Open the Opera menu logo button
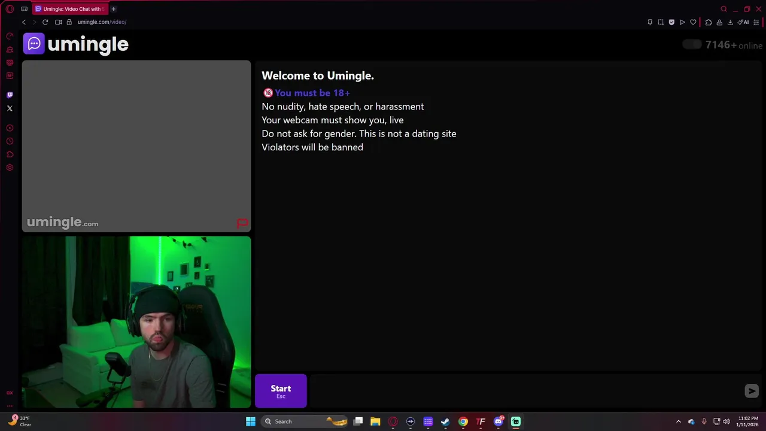 (10, 9)
